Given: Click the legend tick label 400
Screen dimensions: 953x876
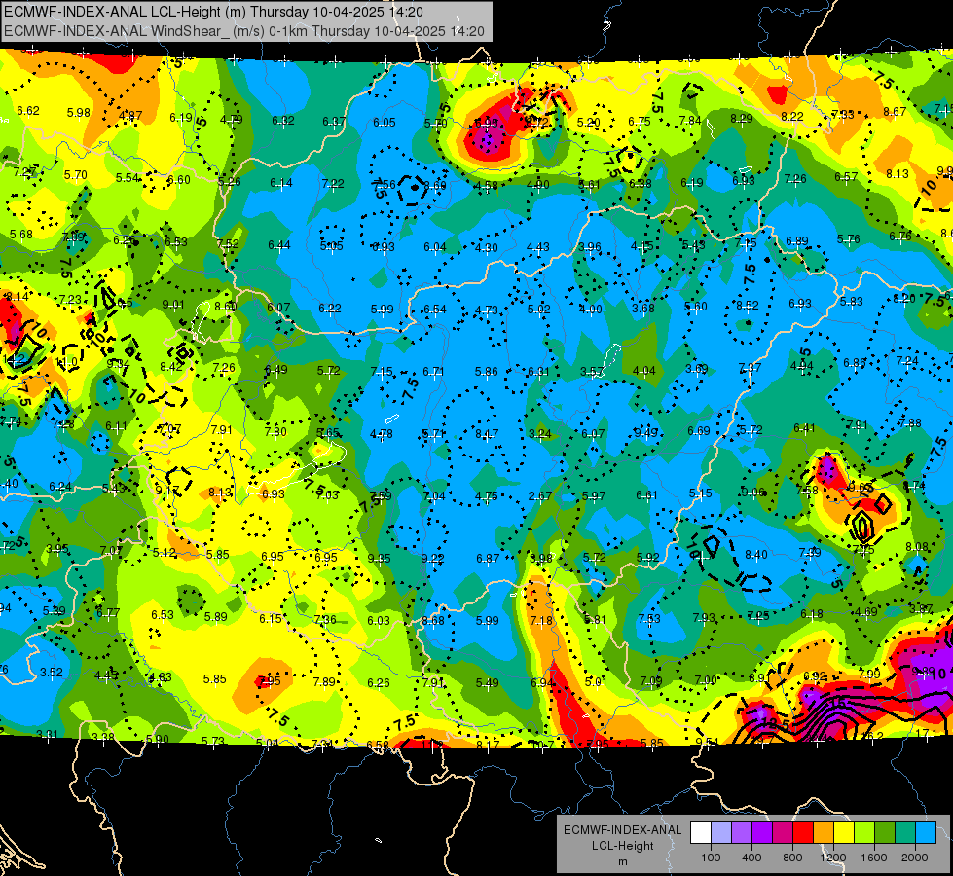Looking at the screenshot, I should tap(751, 858).
